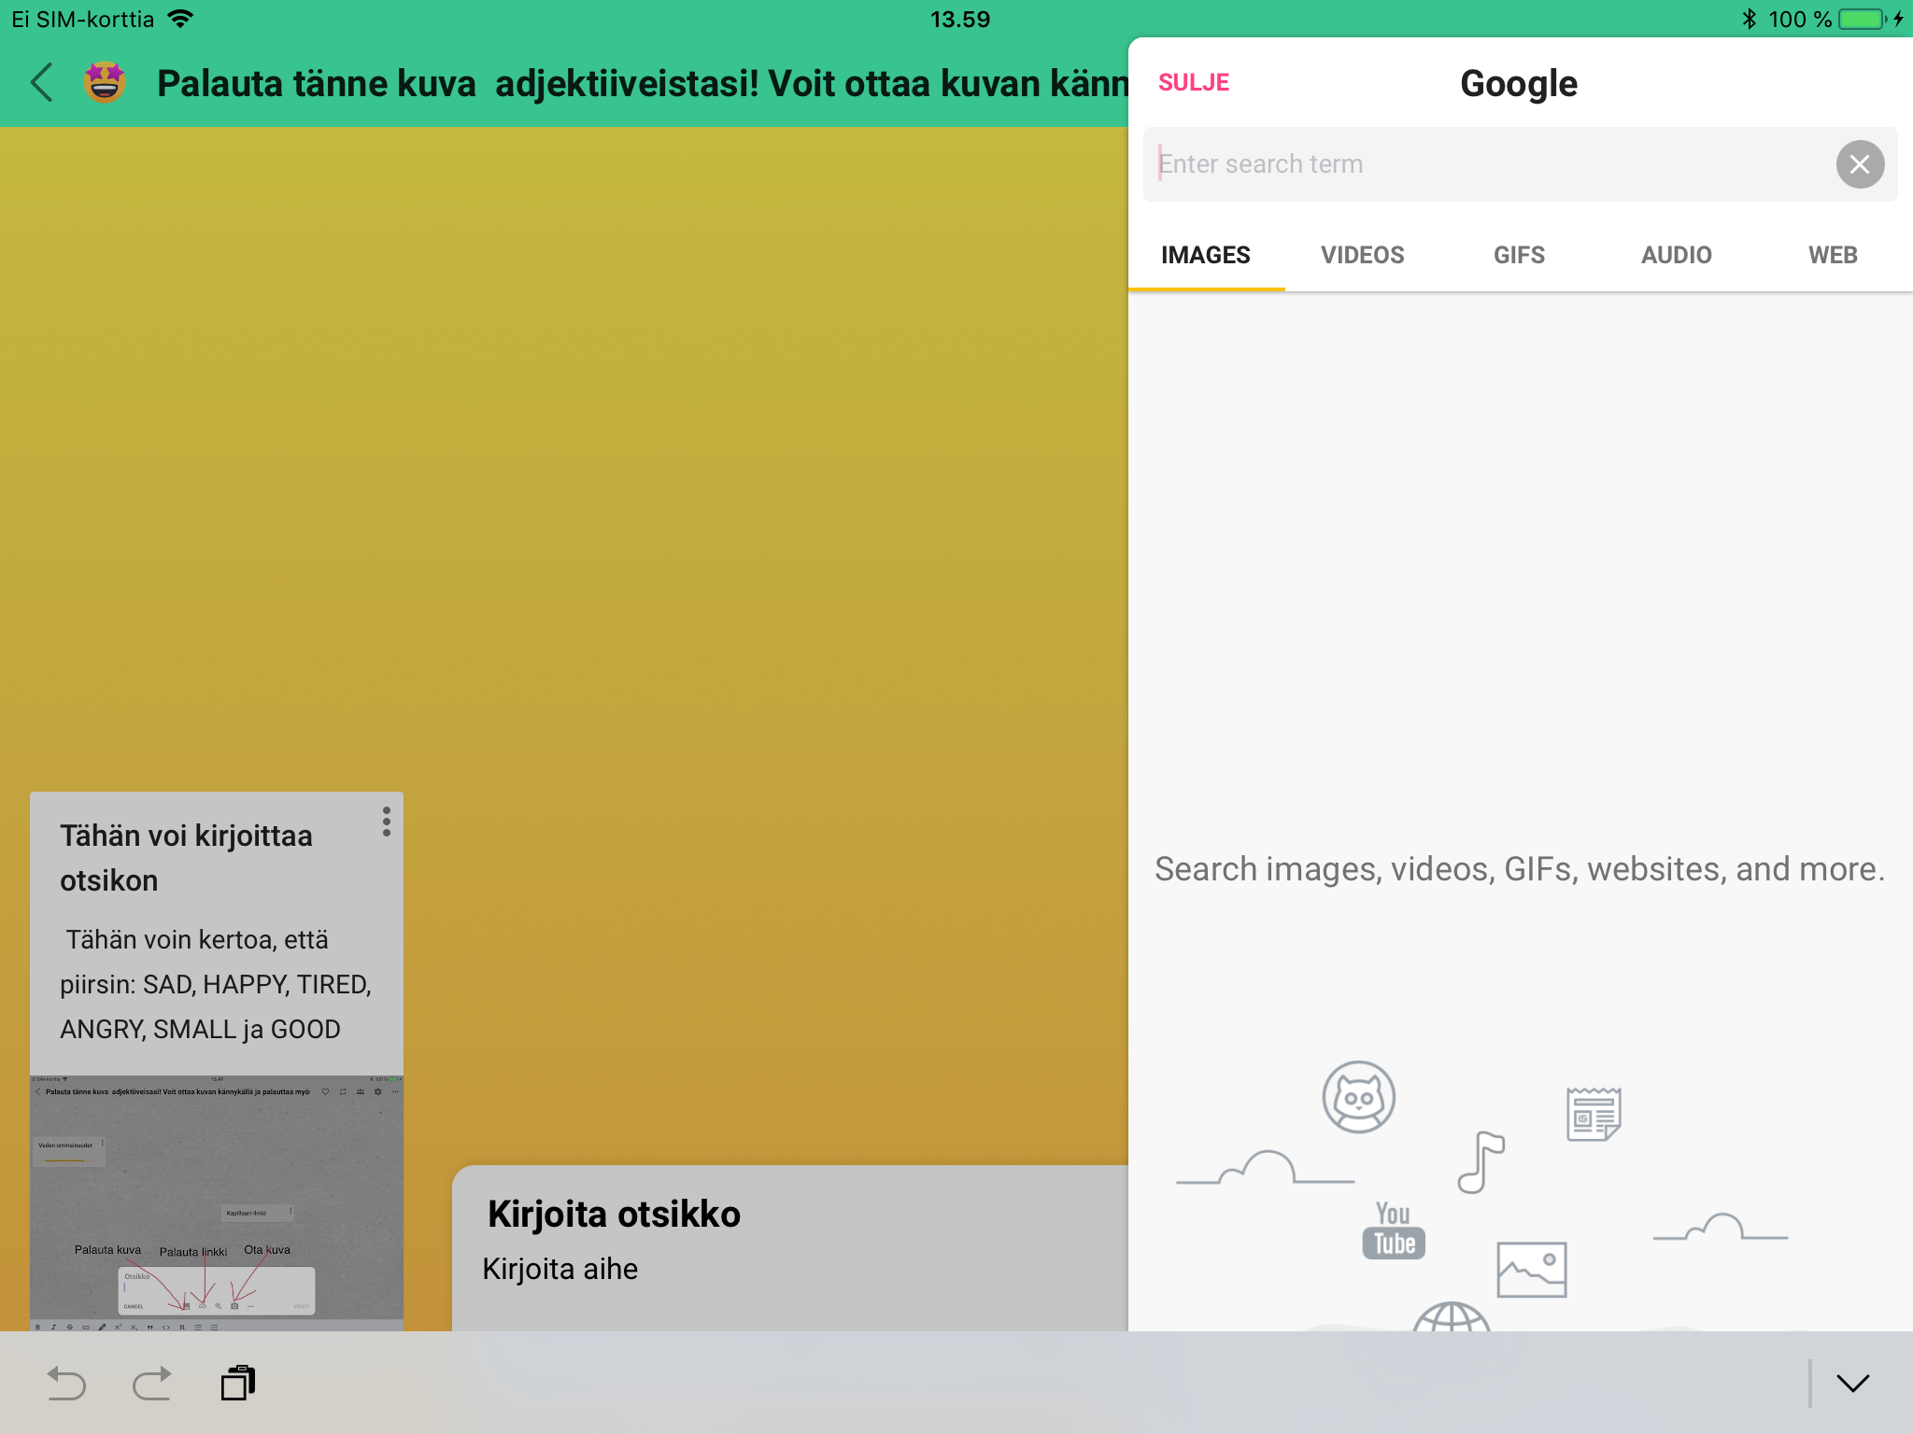This screenshot has width=1913, height=1434.
Task: Switch to the GIFS tab
Action: 1519,255
